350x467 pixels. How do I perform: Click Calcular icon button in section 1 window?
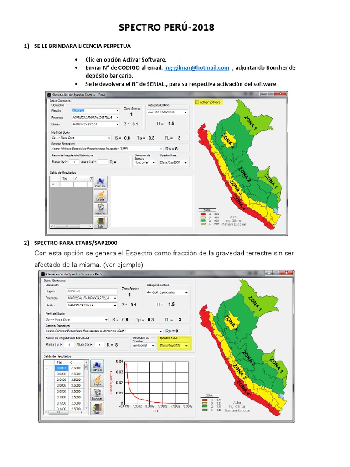pyautogui.click(x=100, y=182)
